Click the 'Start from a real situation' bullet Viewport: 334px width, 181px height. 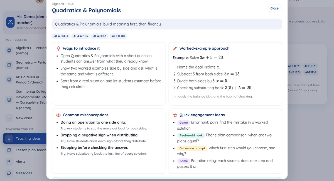coord(111,84)
